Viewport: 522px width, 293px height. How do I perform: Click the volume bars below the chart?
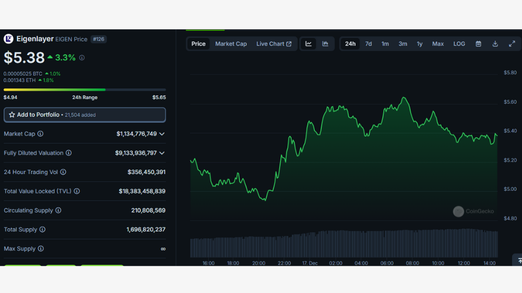pyautogui.click(x=344, y=243)
